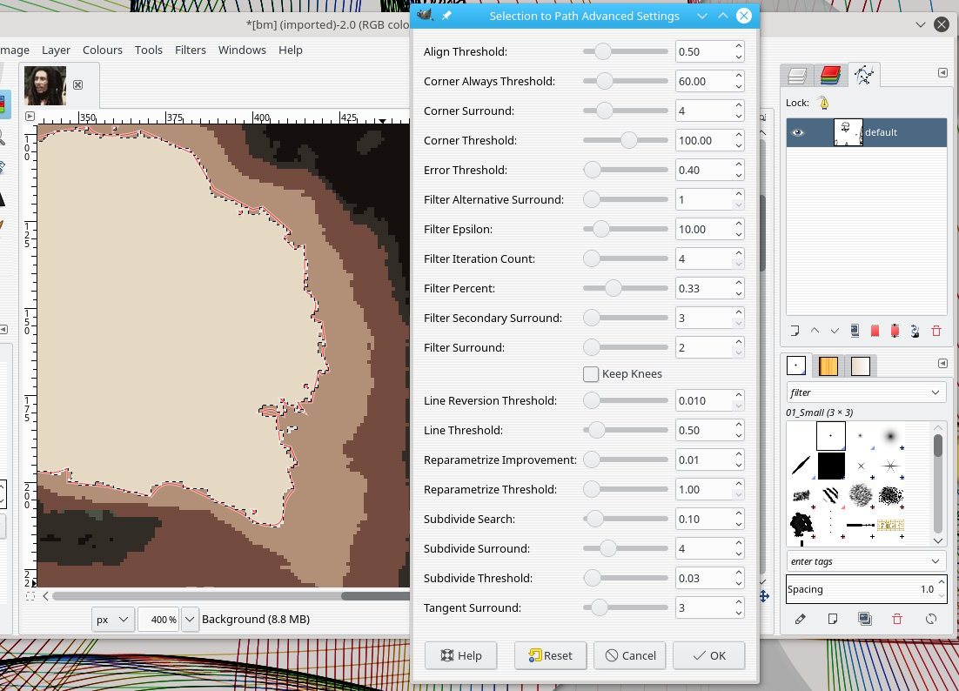Open the Windows menu
Viewport: 959px width, 691px height.
point(242,50)
